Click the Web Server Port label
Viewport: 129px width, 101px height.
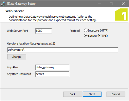(x=18, y=31)
